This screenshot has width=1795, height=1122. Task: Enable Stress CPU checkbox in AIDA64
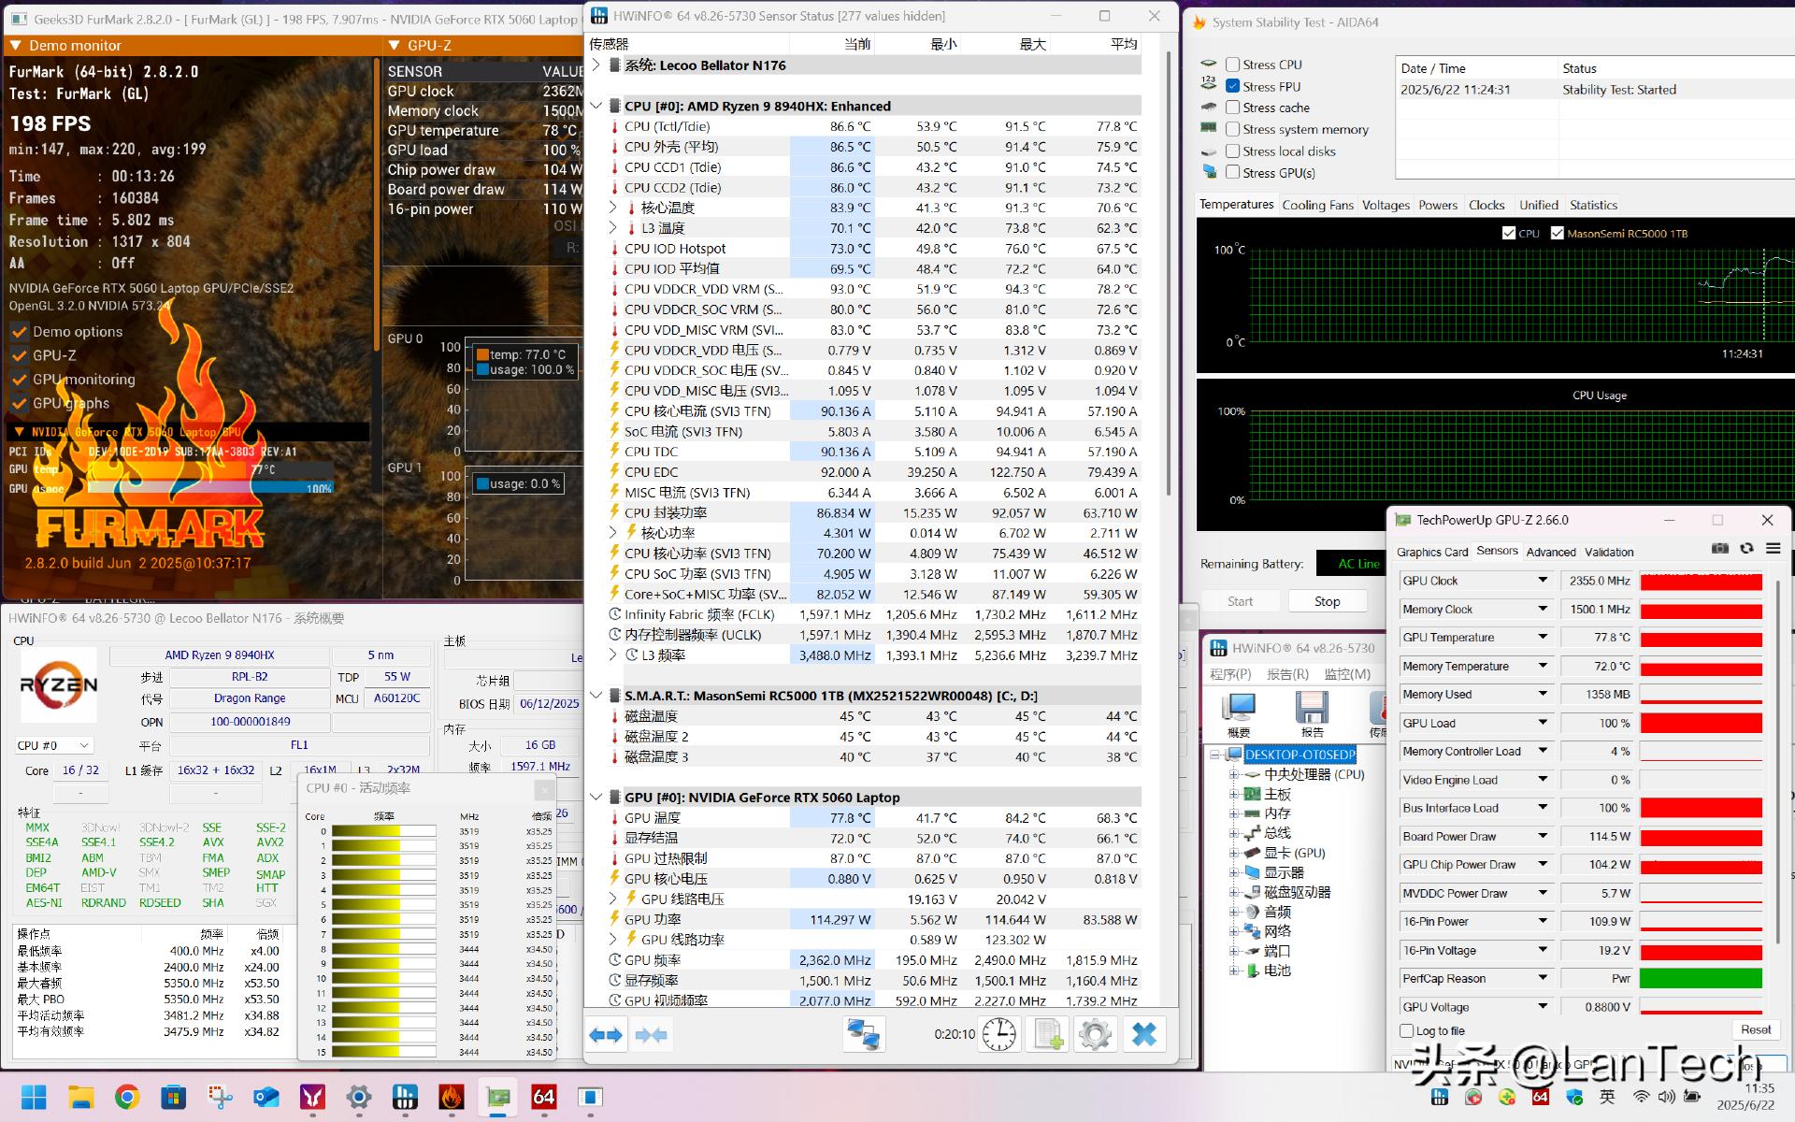tap(1232, 65)
